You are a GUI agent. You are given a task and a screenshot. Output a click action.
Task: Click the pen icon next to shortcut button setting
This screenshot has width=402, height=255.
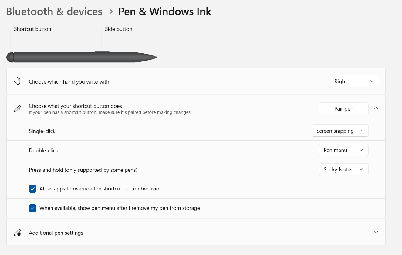tap(17, 108)
